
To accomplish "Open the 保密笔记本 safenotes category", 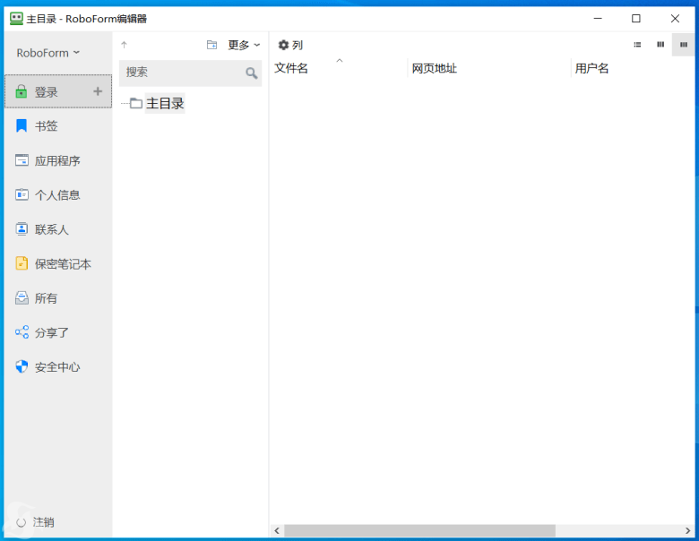I will 58,264.
